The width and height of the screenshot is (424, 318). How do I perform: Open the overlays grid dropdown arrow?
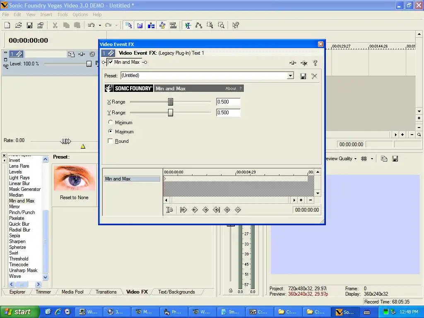(x=372, y=159)
